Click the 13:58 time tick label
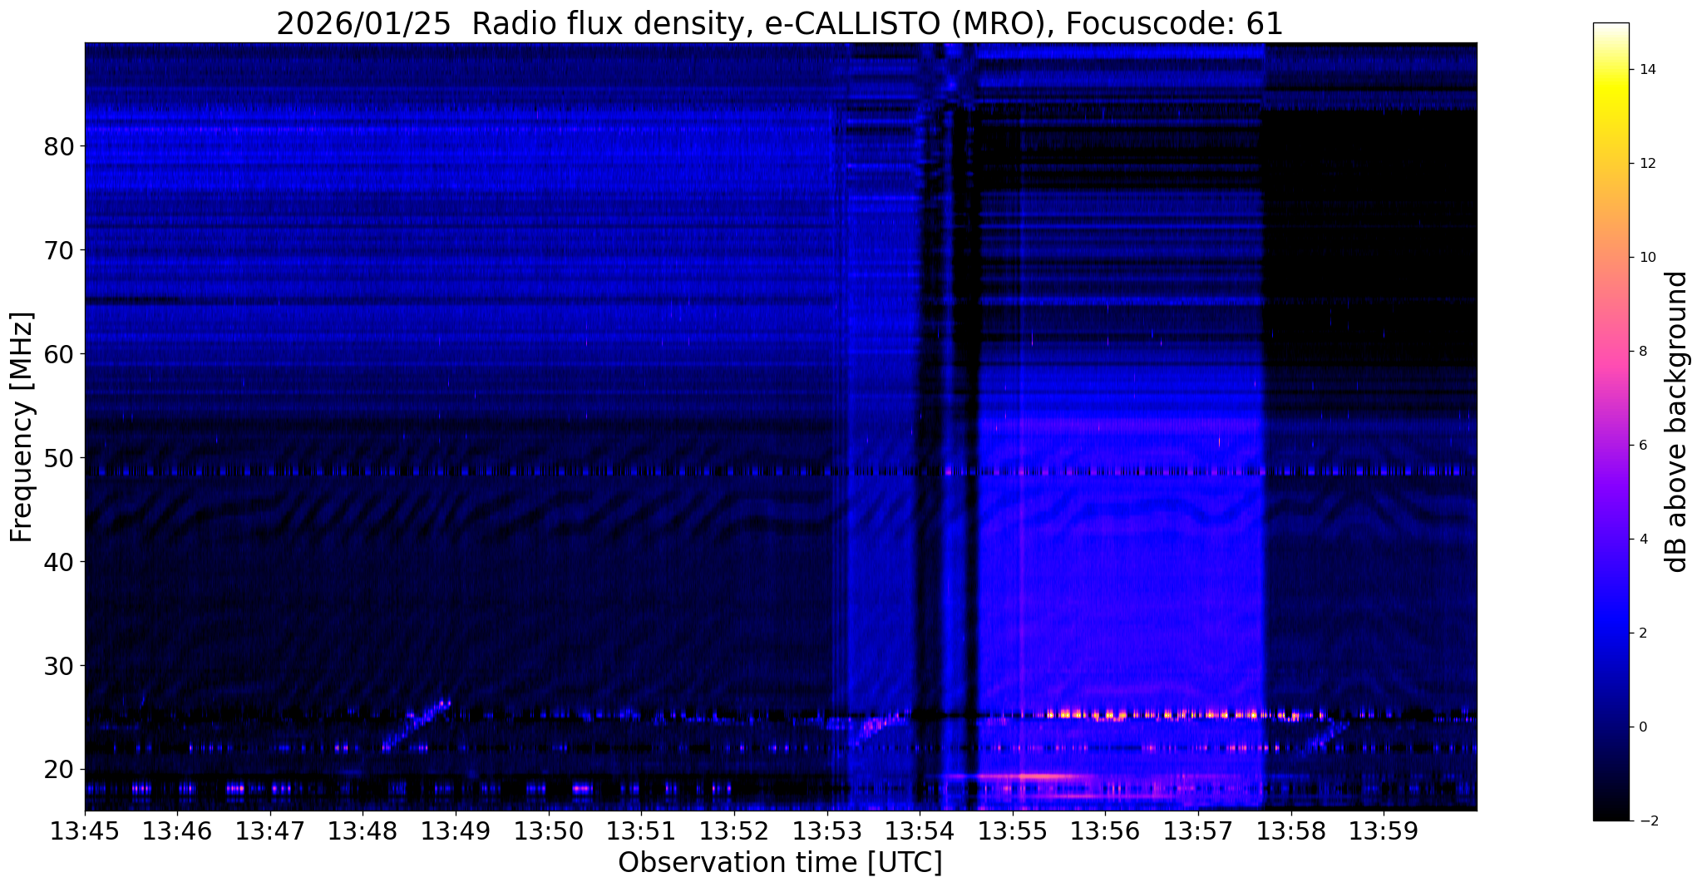Image resolution: width=1702 pixels, height=887 pixels. (1290, 831)
